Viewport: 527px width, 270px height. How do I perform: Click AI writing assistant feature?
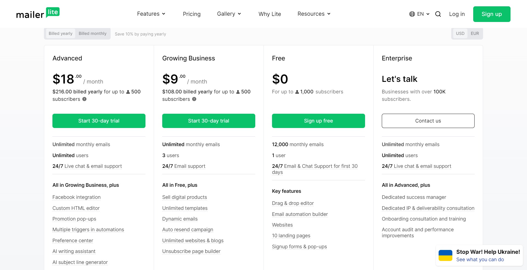[74, 251]
